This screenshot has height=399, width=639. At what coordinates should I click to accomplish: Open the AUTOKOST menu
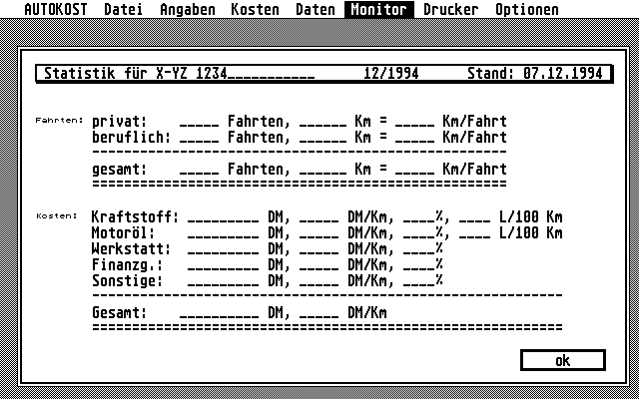coord(56,9)
